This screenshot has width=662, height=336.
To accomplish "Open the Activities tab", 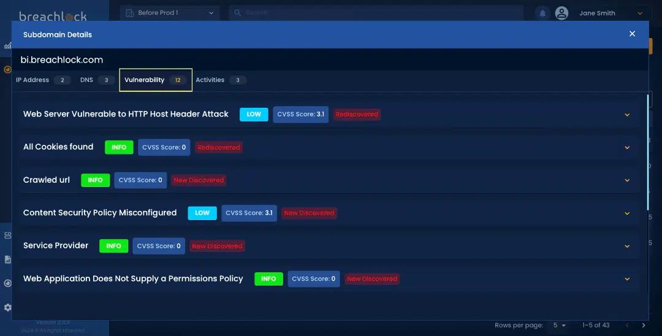I will point(221,80).
